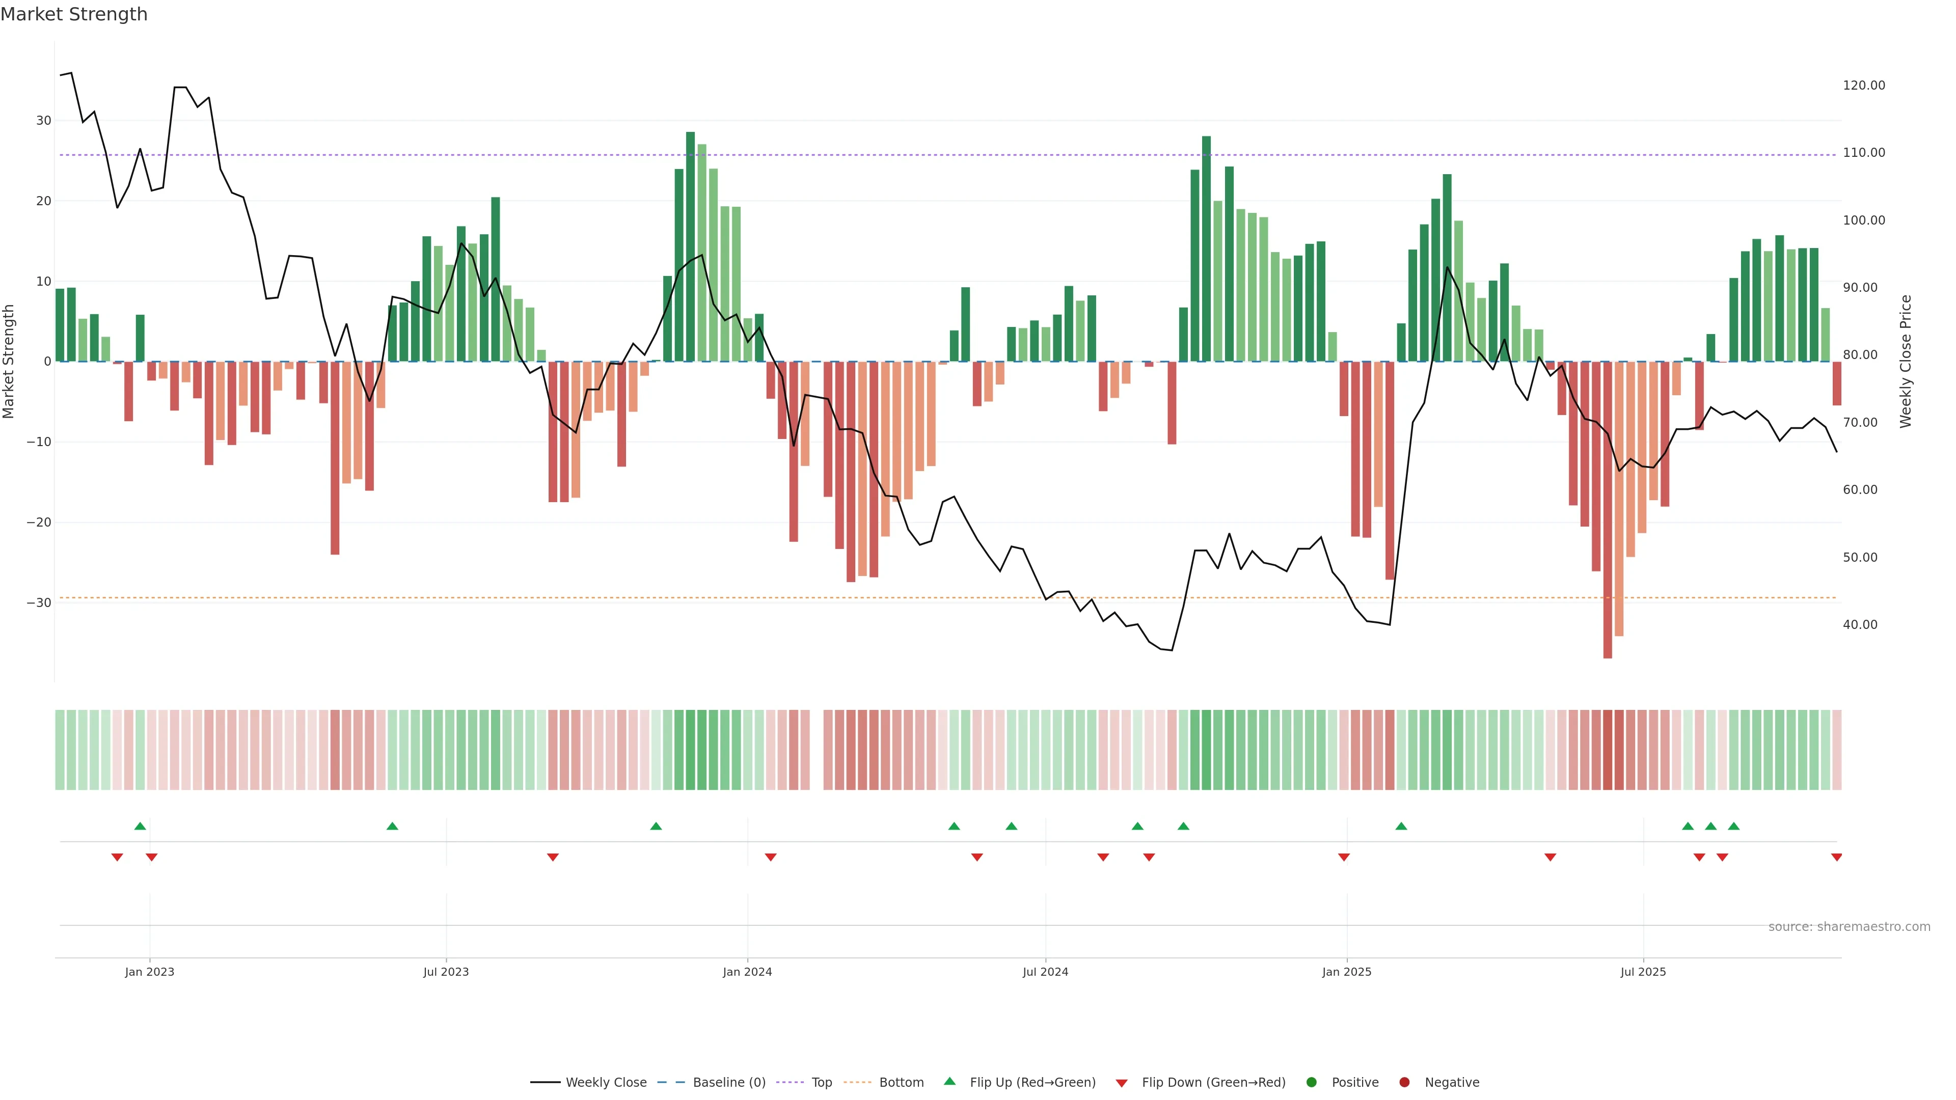Image resolution: width=1956 pixels, height=1100 pixels.
Task: Click the leftmost green flip-up triangle marker
Action: pyautogui.click(x=140, y=826)
